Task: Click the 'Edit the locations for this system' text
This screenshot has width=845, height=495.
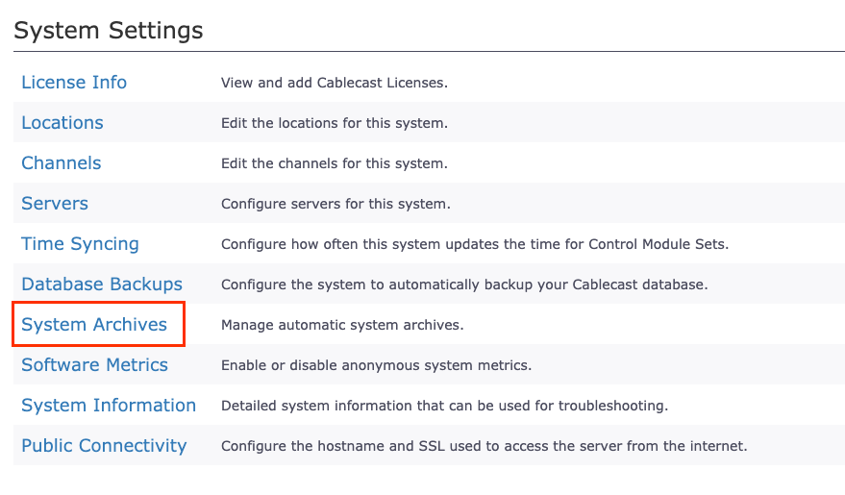Action: (335, 124)
